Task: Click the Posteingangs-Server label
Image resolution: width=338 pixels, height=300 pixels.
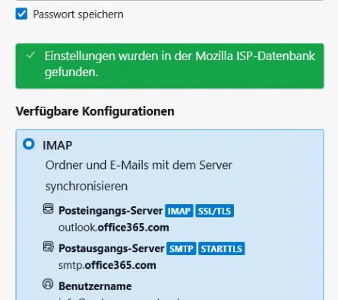Action: click(x=111, y=211)
